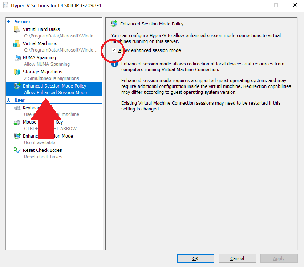Select Virtual Hard Disks setting
Screen dimensions: 304x267
pos(54,32)
